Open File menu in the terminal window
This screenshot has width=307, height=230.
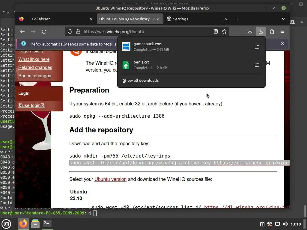(5, 13)
